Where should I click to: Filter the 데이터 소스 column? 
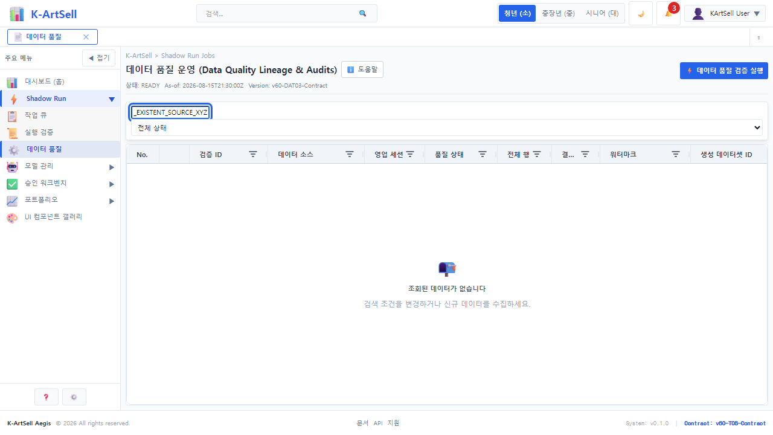point(350,154)
